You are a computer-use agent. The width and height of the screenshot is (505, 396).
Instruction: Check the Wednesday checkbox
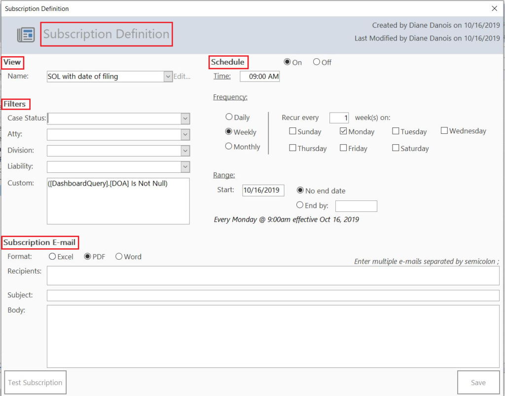(444, 131)
